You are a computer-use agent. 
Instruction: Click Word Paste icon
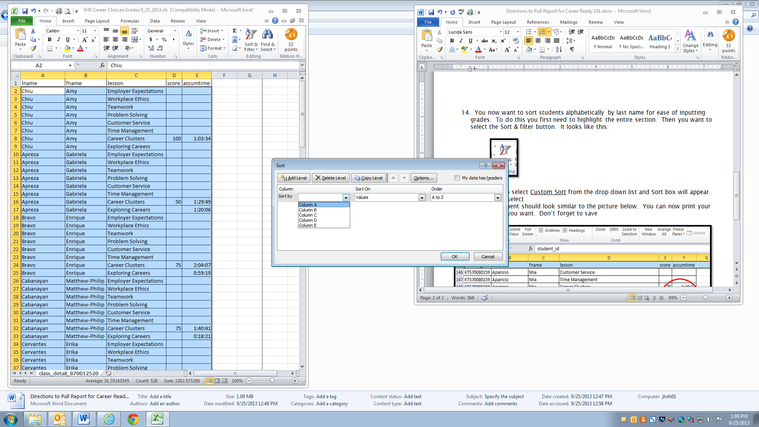click(x=427, y=36)
